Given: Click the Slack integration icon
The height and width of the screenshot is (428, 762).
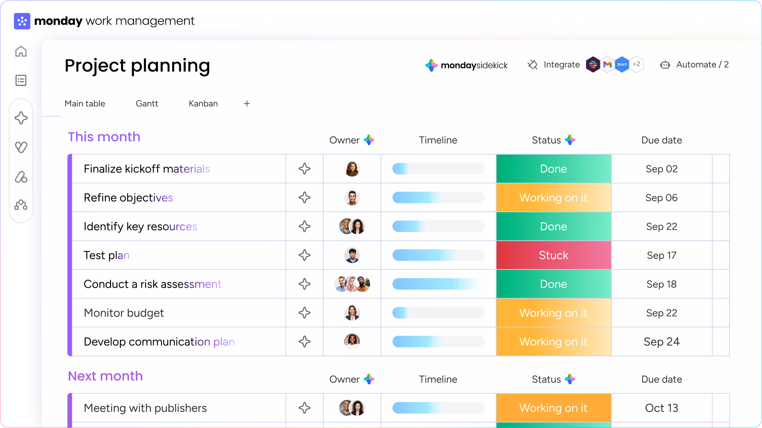Looking at the screenshot, I should tap(593, 65).
